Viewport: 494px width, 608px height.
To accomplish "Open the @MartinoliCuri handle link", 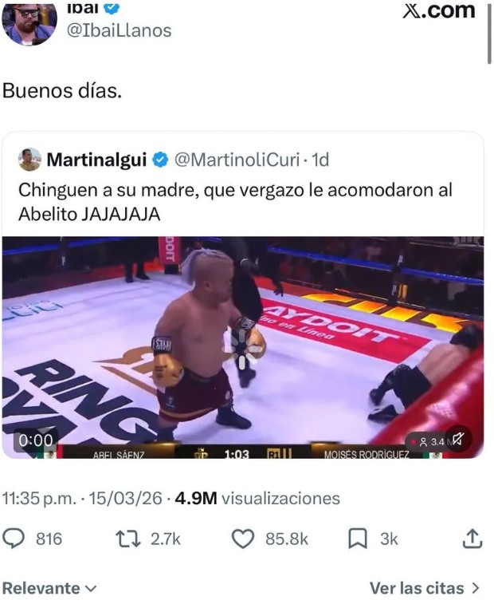I will [x=237, y=160].
